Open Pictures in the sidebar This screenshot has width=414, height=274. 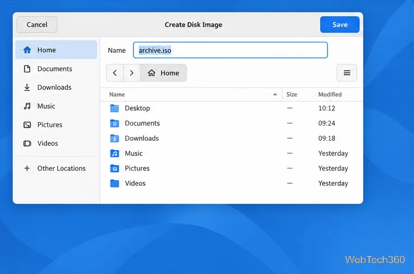click(56, 124)
